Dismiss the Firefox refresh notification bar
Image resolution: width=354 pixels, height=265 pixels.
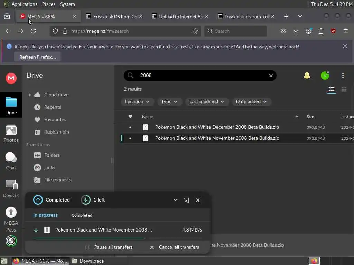(345, 47)
